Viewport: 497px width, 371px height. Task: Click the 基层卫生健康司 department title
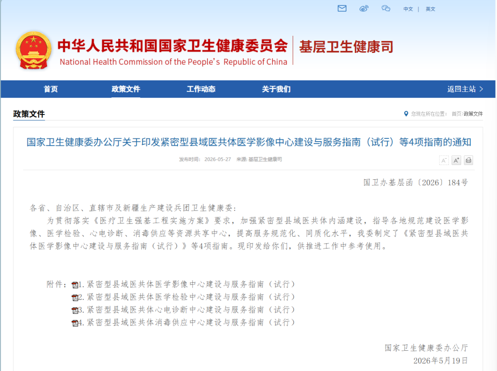346,47
